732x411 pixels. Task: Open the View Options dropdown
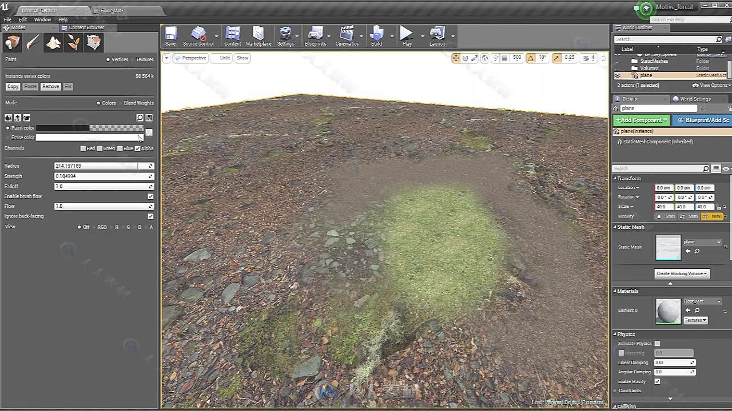(711, 85)
